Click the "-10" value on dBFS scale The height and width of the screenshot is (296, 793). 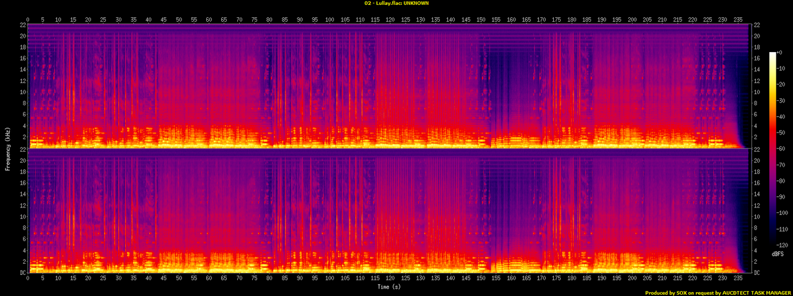pos(782,69)
